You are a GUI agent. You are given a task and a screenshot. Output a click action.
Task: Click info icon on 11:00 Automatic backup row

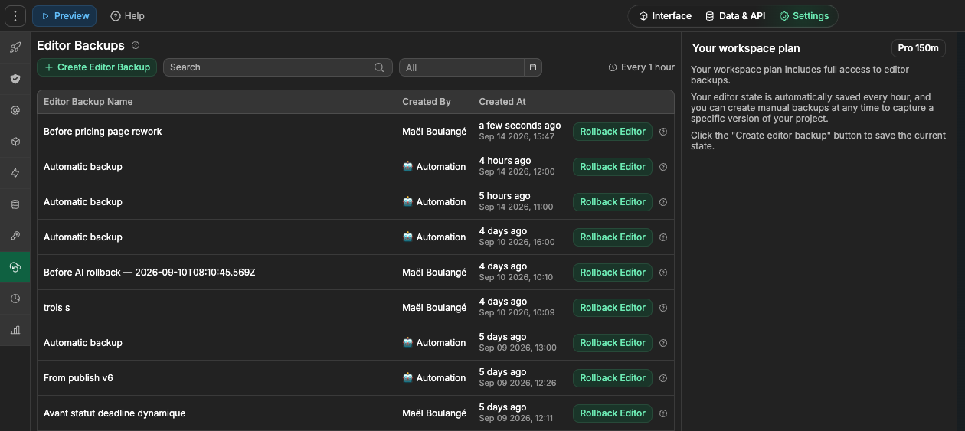(x=663, y=202)
